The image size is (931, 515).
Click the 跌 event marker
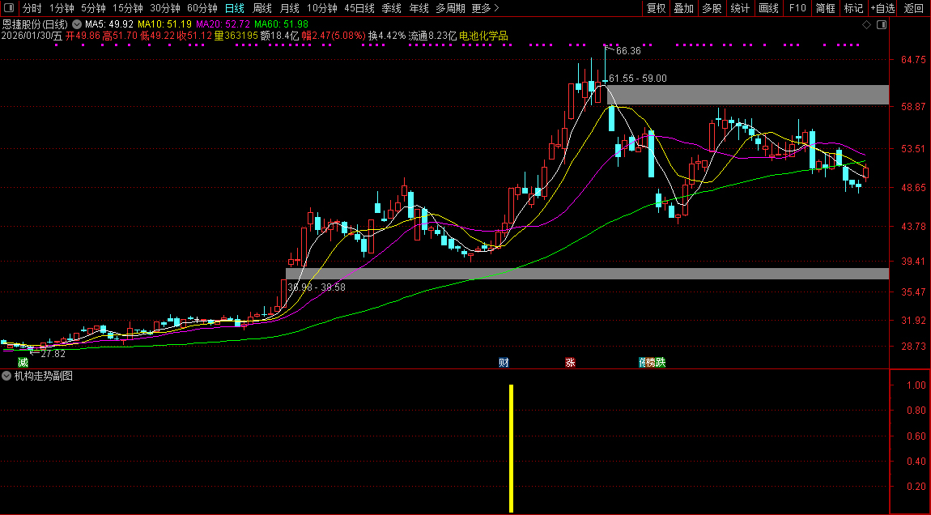coord(661,362)
